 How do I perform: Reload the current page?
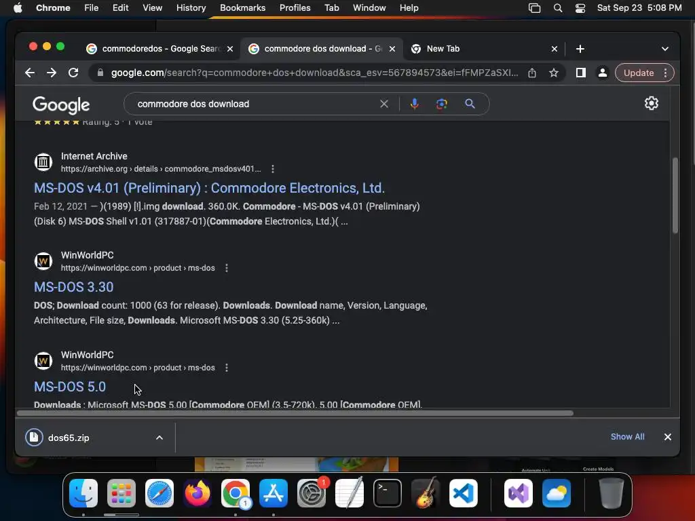(73, 73)
